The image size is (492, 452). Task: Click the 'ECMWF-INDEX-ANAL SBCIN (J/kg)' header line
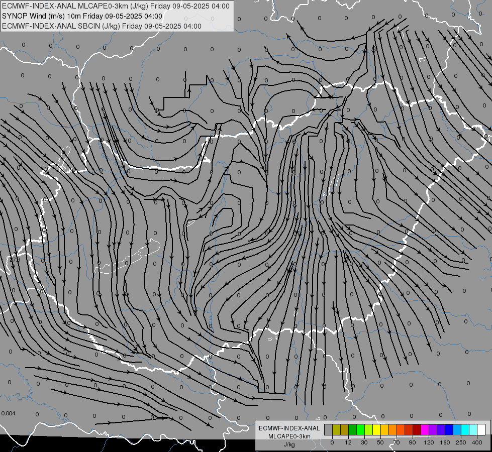[x=102, y=26]
